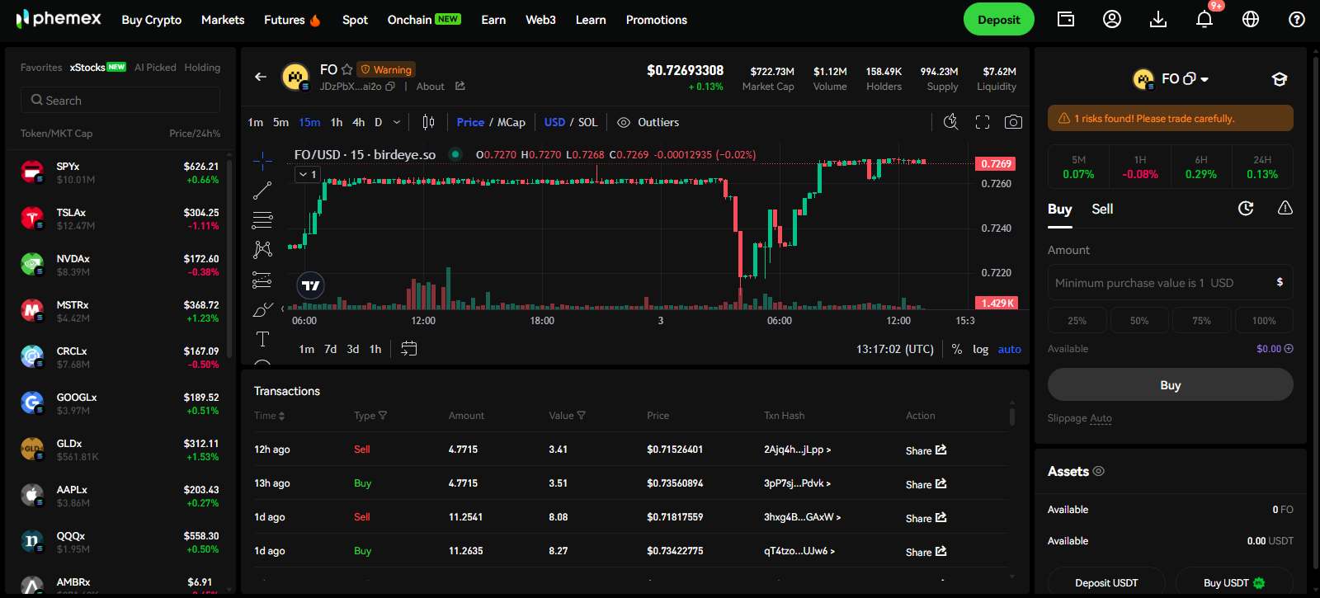Screen dimensions: 1320x598
Task: Click the TradingView logo on chart
Action: point(311,285)
